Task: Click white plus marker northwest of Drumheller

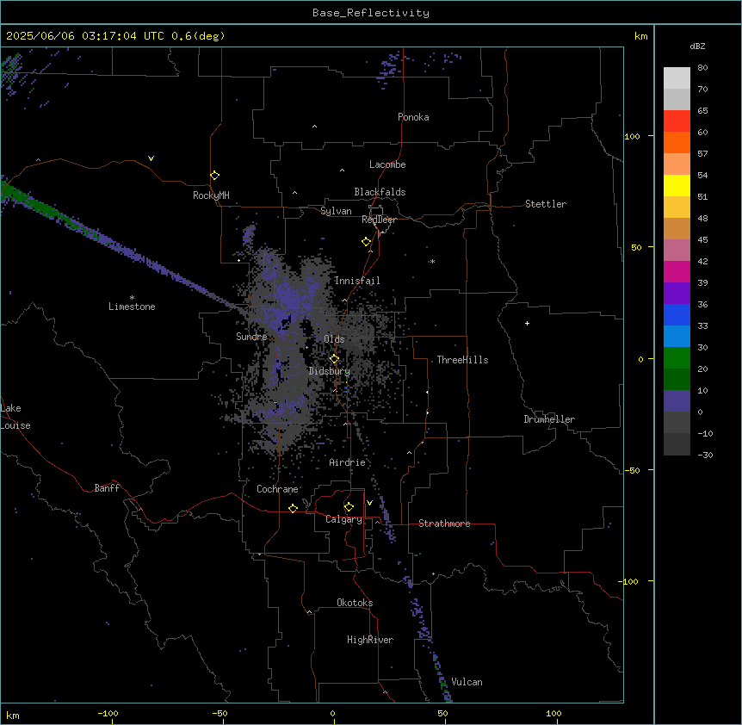Action: pyautogui.click(x=527, y=323)
